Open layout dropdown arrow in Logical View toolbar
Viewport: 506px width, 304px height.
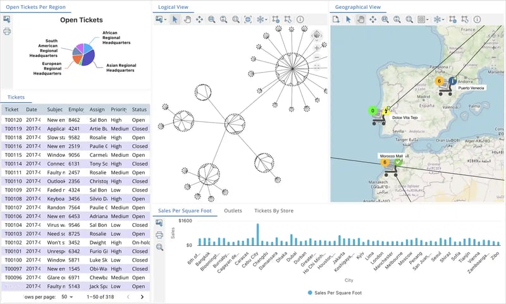pyautogui.click(x=266, y=20)
